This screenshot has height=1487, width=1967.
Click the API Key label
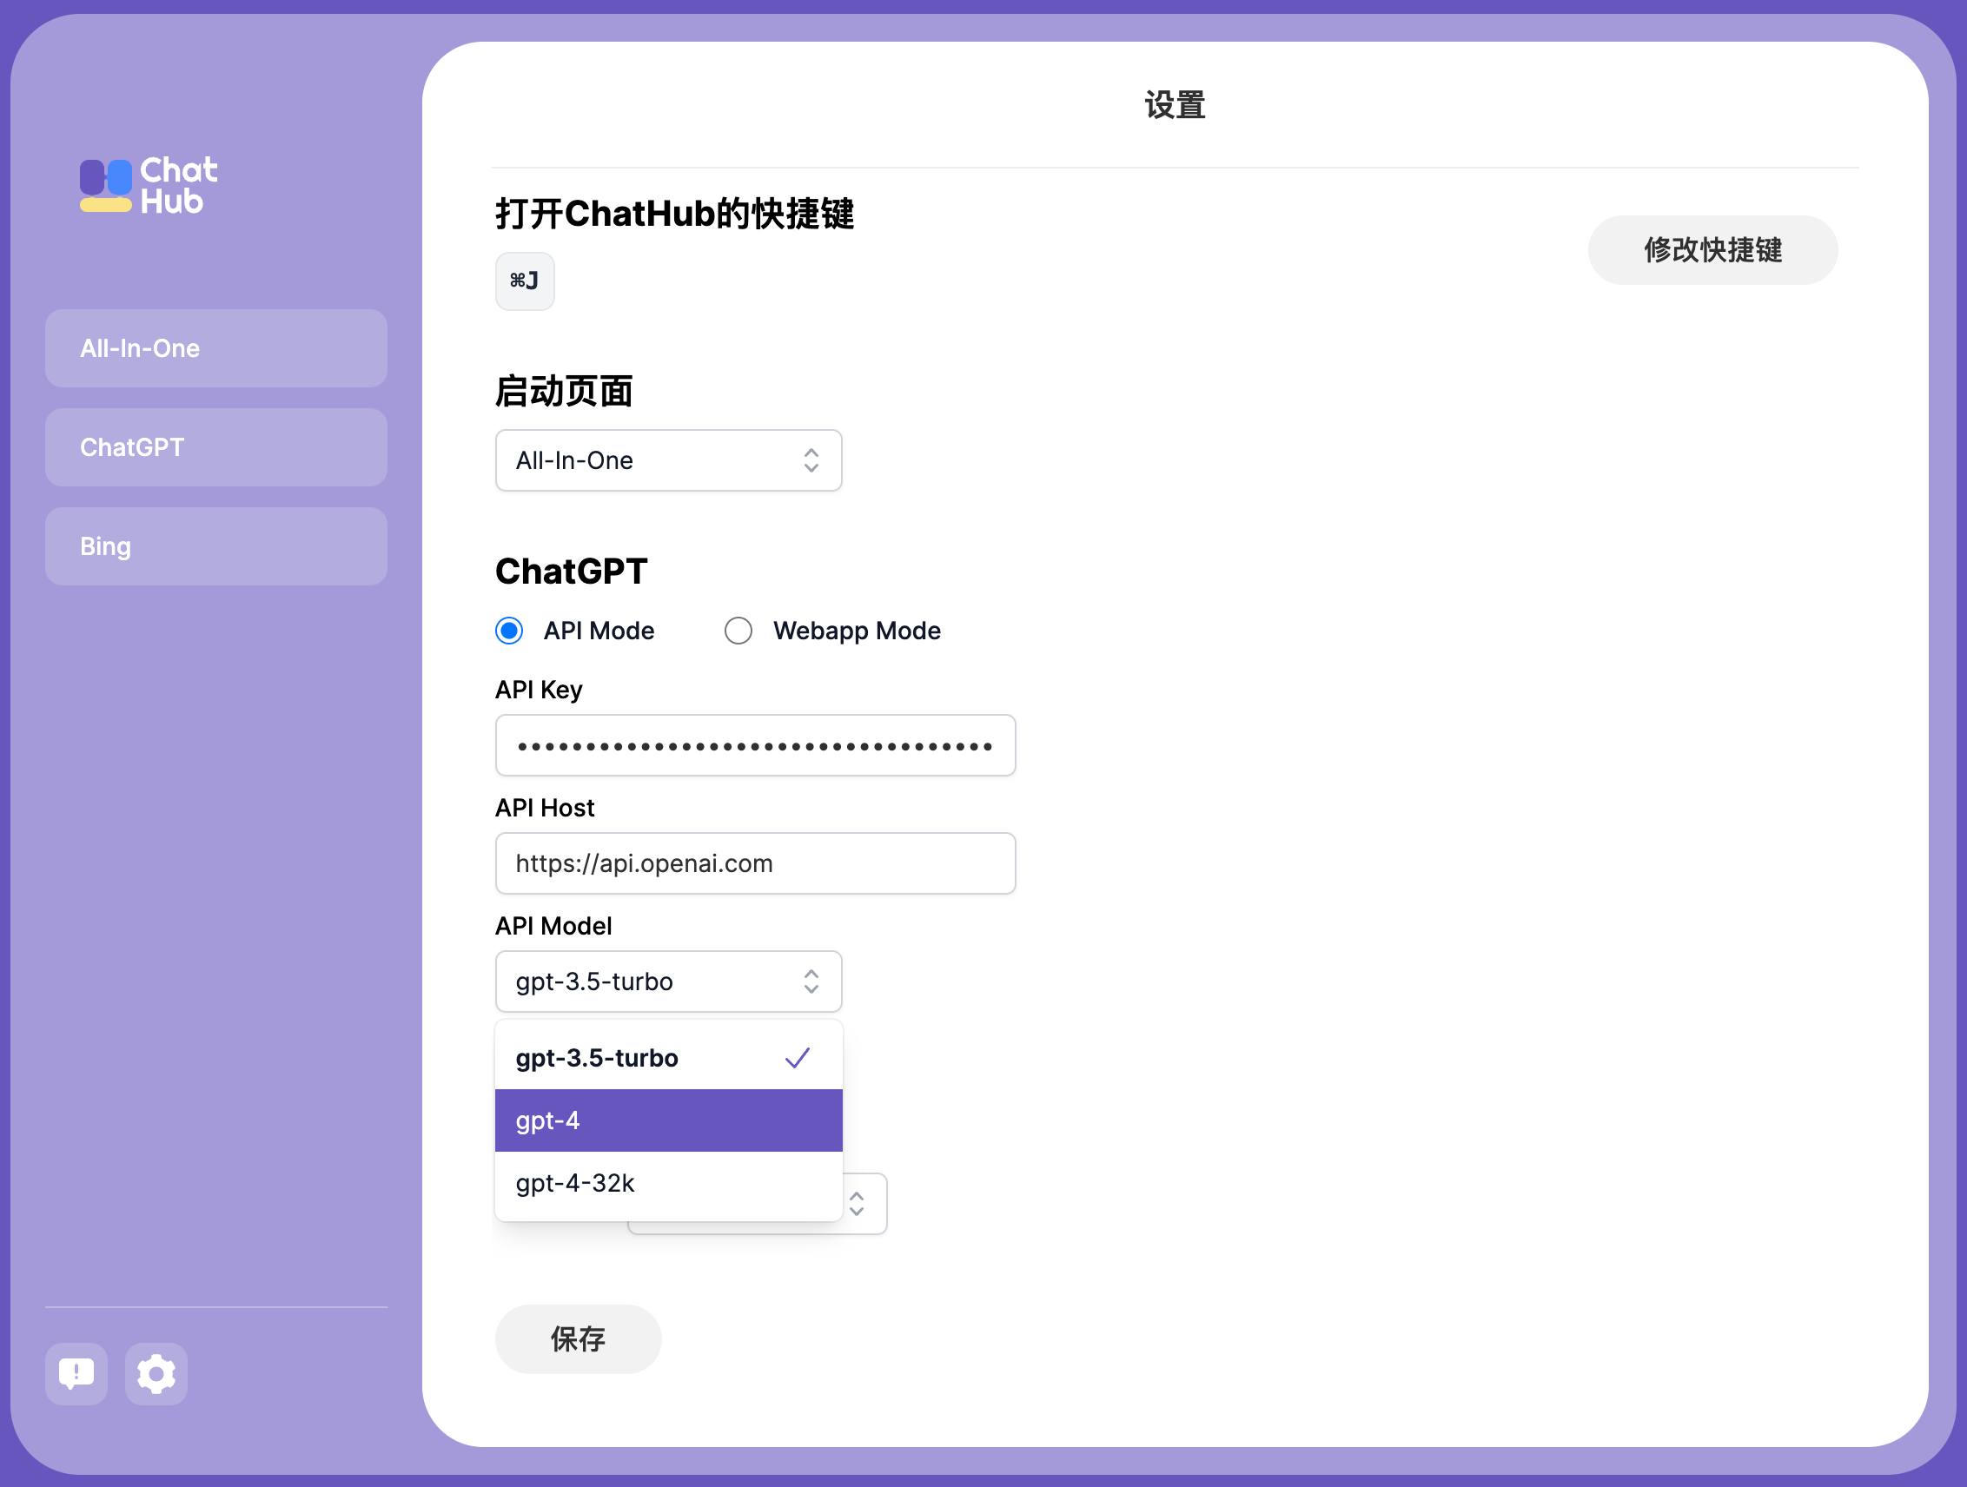point(539,690)
